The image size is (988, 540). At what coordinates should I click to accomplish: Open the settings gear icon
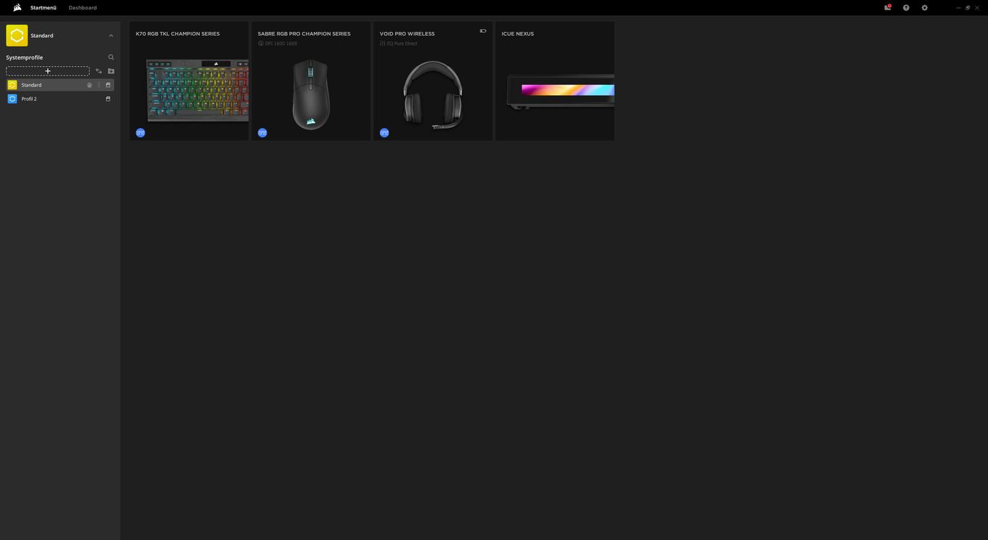pos(925,7)
